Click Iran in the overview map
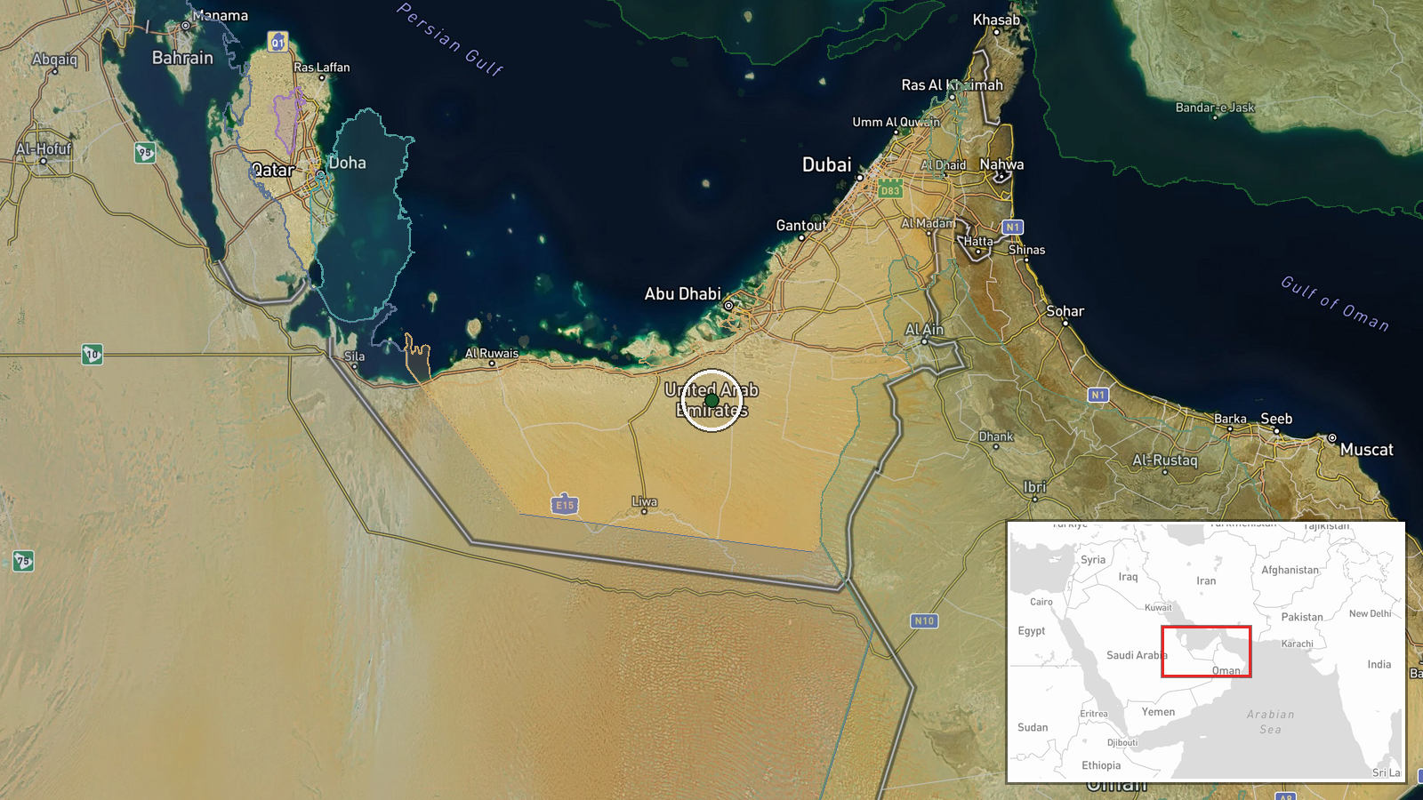The height and width of the screenshot is (800, 1423). (x=1206, y=580)
